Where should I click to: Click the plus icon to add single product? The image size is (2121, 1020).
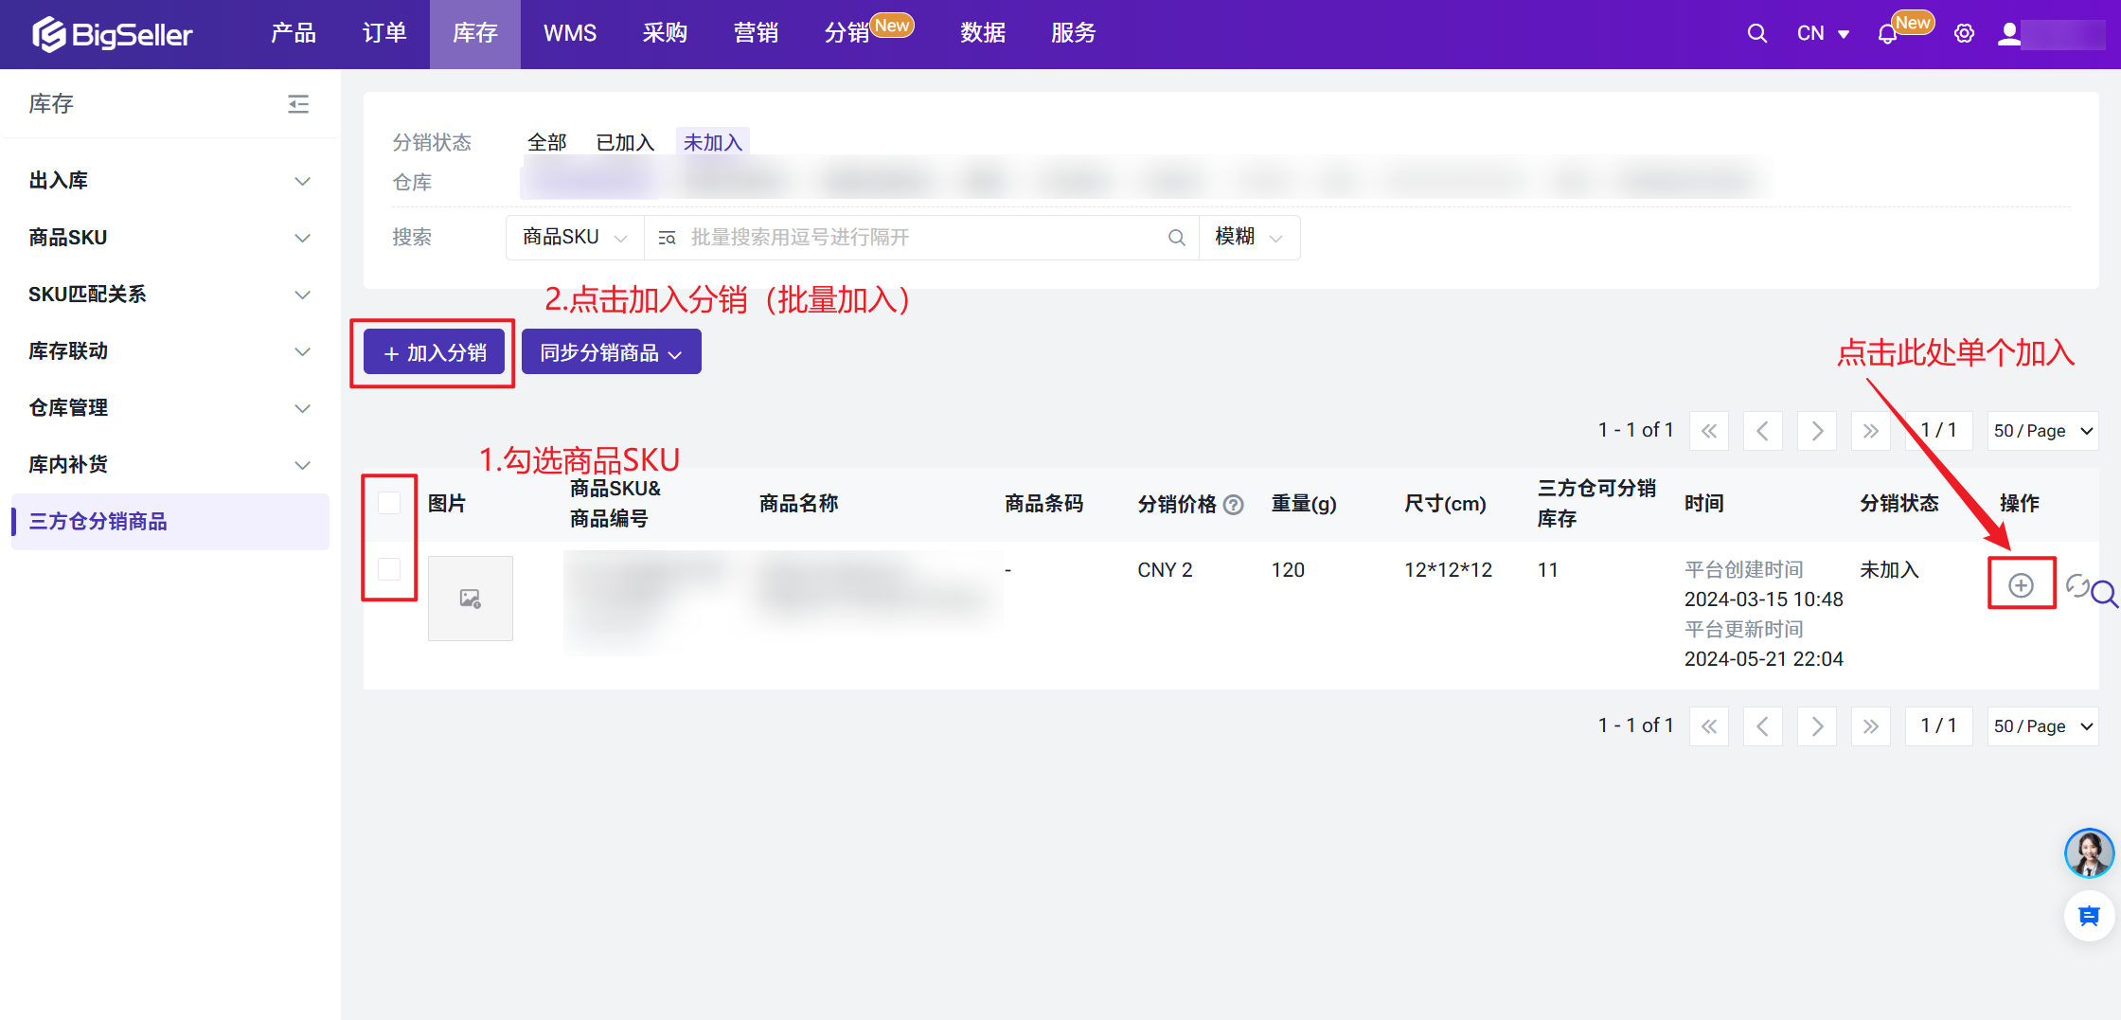tap(2021, 585)
